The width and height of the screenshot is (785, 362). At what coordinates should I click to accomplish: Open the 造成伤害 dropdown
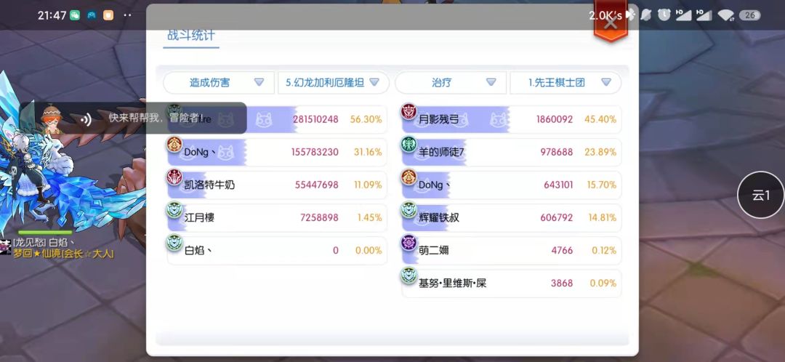219,83
